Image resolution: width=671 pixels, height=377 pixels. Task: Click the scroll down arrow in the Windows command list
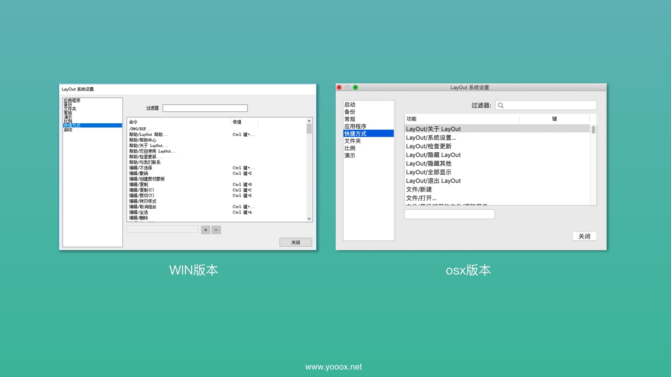coord(309,219)
